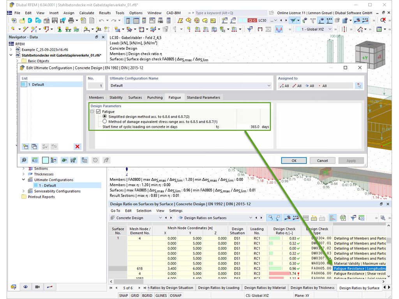Select Method of damage equivalent stress range

pos(104,121)
